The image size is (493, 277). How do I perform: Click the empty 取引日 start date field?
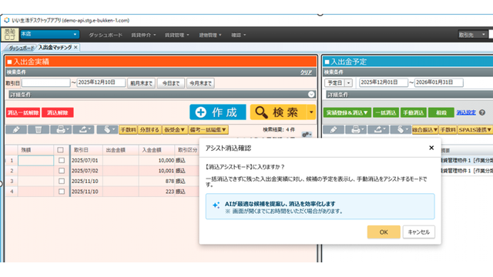(46, 82)
